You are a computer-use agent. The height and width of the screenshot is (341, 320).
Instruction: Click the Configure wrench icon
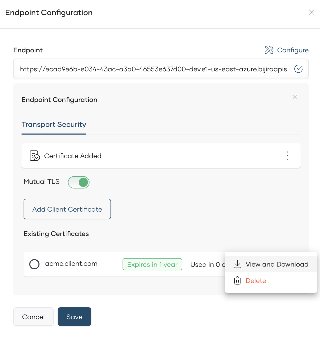(x=269, y=50)
